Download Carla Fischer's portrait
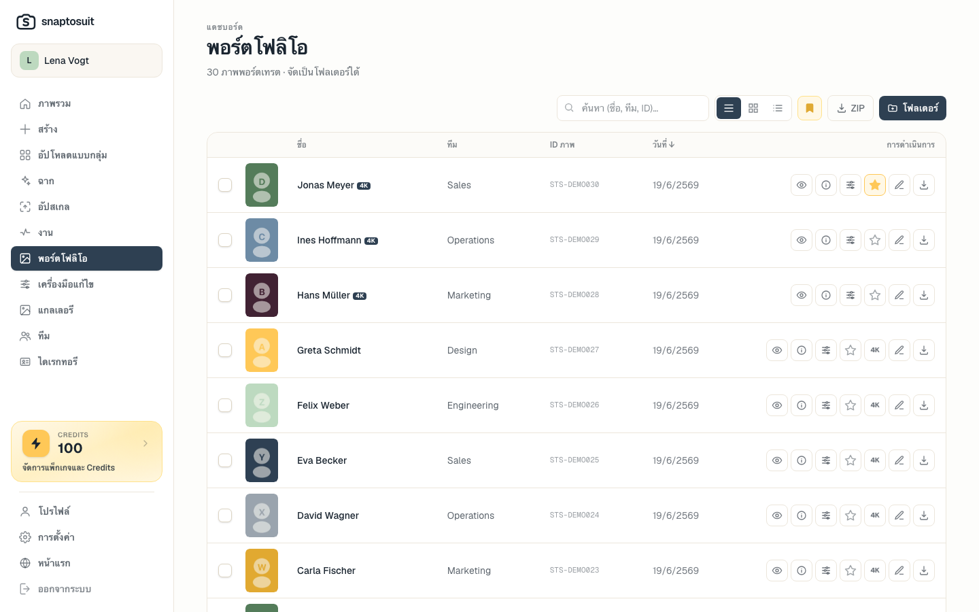The width and height of the screenshot is (979, 612). click(x=924, y=571)
